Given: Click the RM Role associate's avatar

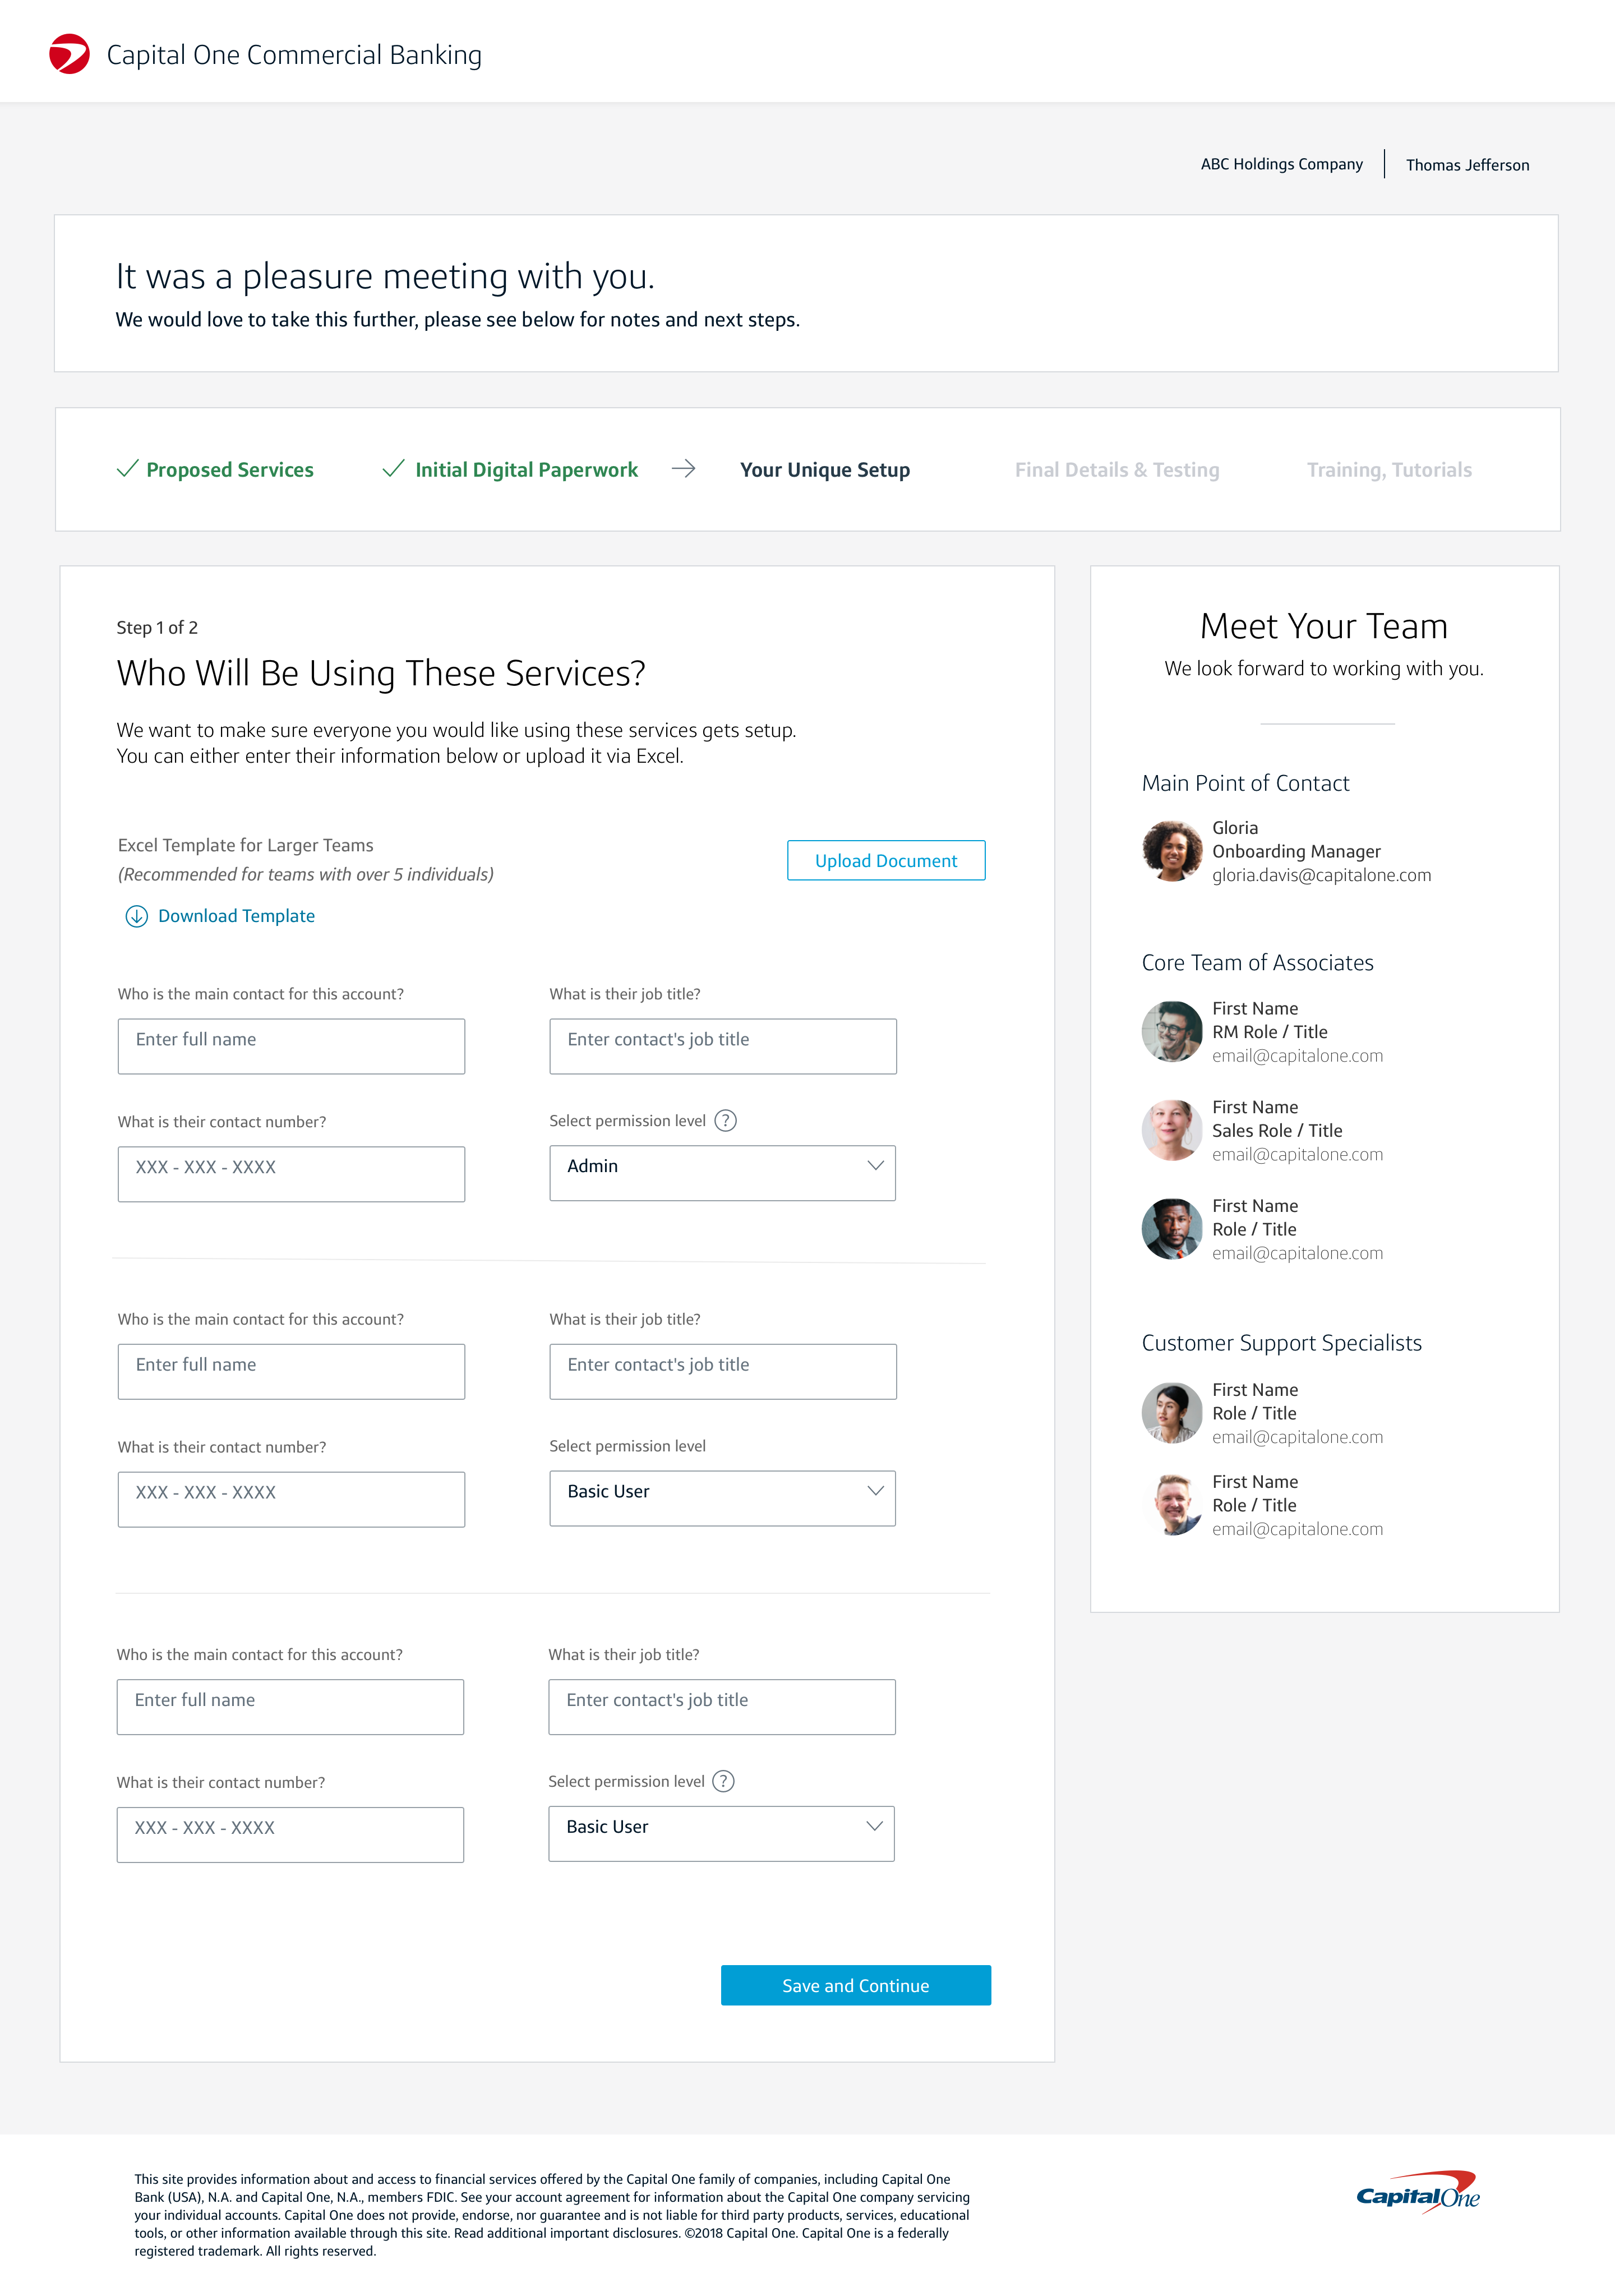Looking at the screenshot, I should pos(1172,1031).
